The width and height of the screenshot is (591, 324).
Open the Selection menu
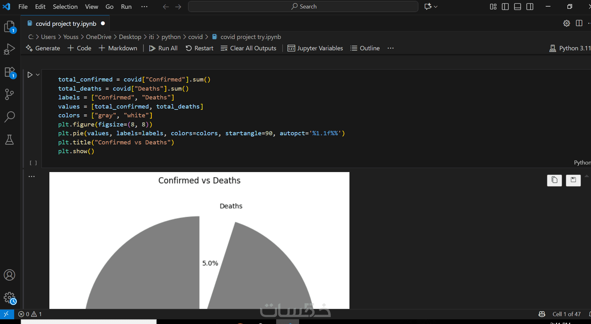pyautogui.click(x=65, y=7)
